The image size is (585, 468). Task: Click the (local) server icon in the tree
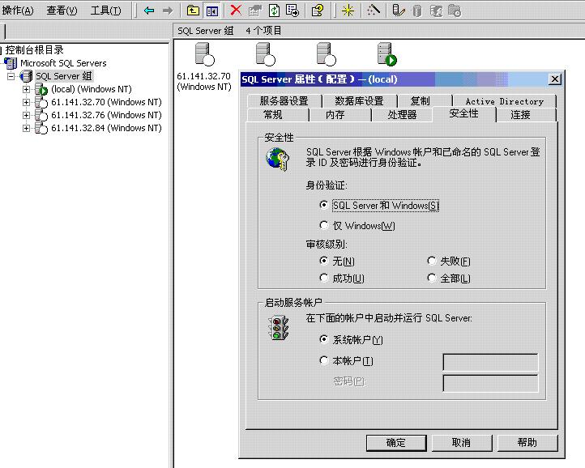(x=41, y=89)
